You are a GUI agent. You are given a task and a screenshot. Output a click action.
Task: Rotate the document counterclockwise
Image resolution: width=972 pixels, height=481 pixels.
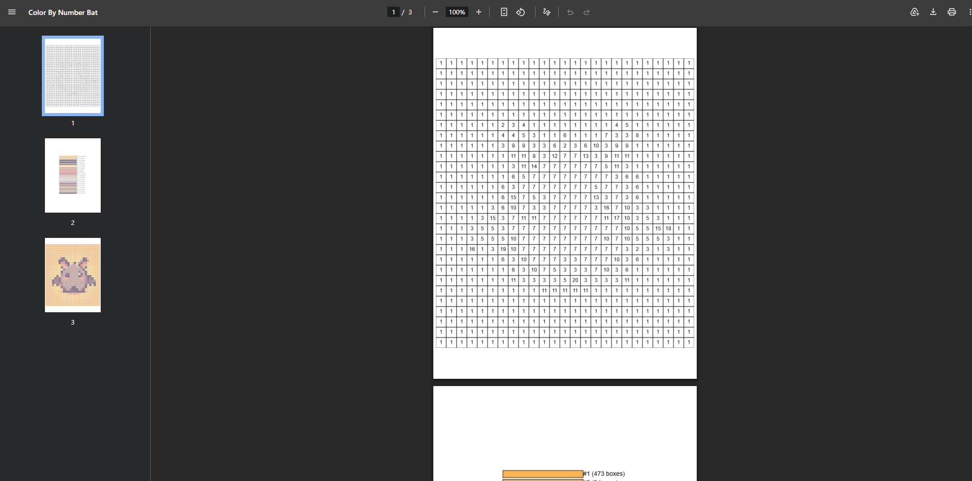coord(521,12)
